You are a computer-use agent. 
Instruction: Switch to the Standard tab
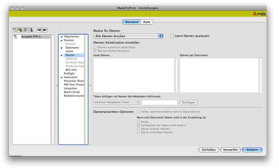pyautogui.click(x=132, y=22)
